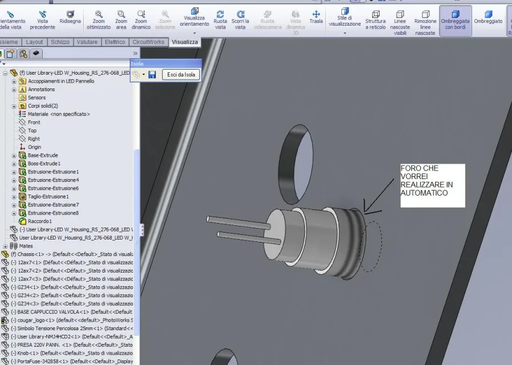Image resolution: width=512 pixels, height=365 pixels.
Task: Click the Vista precedente tool
Action: (42, 20)
